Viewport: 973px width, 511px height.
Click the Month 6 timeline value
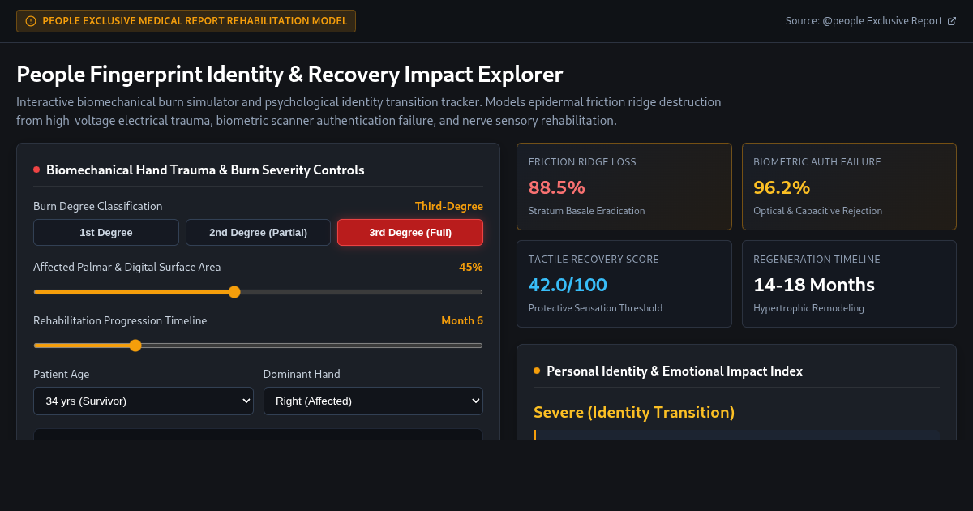tap(462, 320)
